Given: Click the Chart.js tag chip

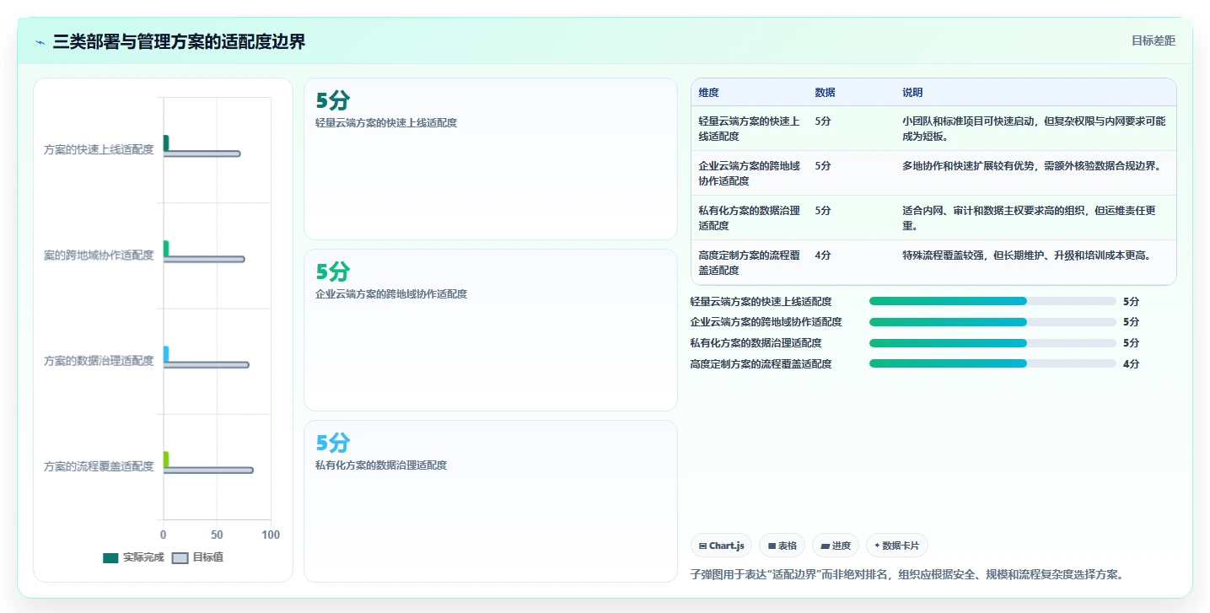Looking at the screenshot, I should click(x=722, y=546).
